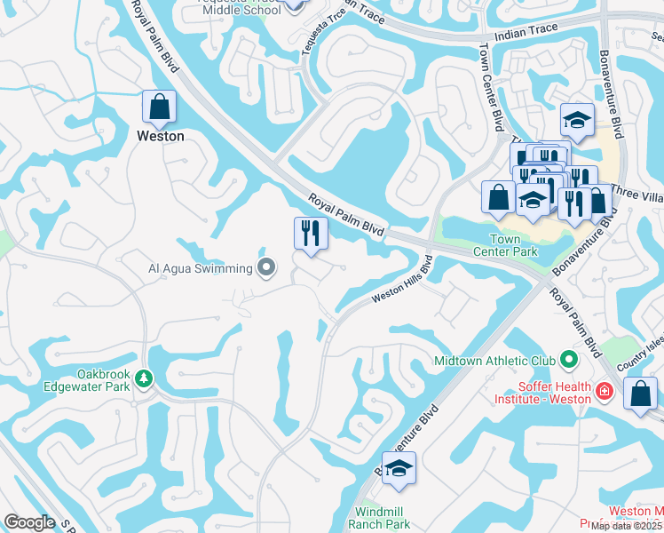Click the Town Center Park label
This screenshot has width=664, height=533.
[505, 245]
